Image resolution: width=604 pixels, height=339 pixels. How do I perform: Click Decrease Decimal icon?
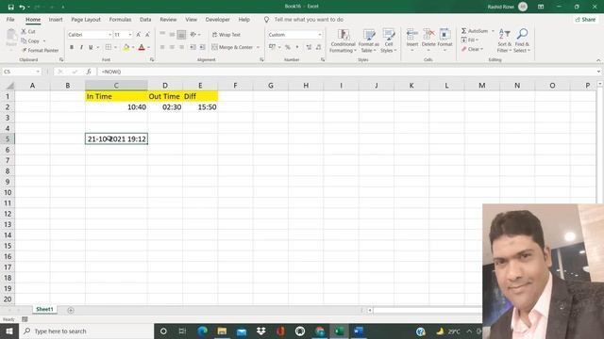[x=319, y=47]
